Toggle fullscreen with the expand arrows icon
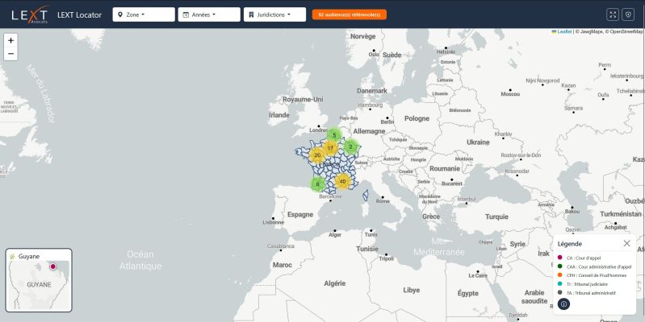Image resolution: width=645 pixels, height=322 pixels. pyautogui.click(x=613, y=14)
